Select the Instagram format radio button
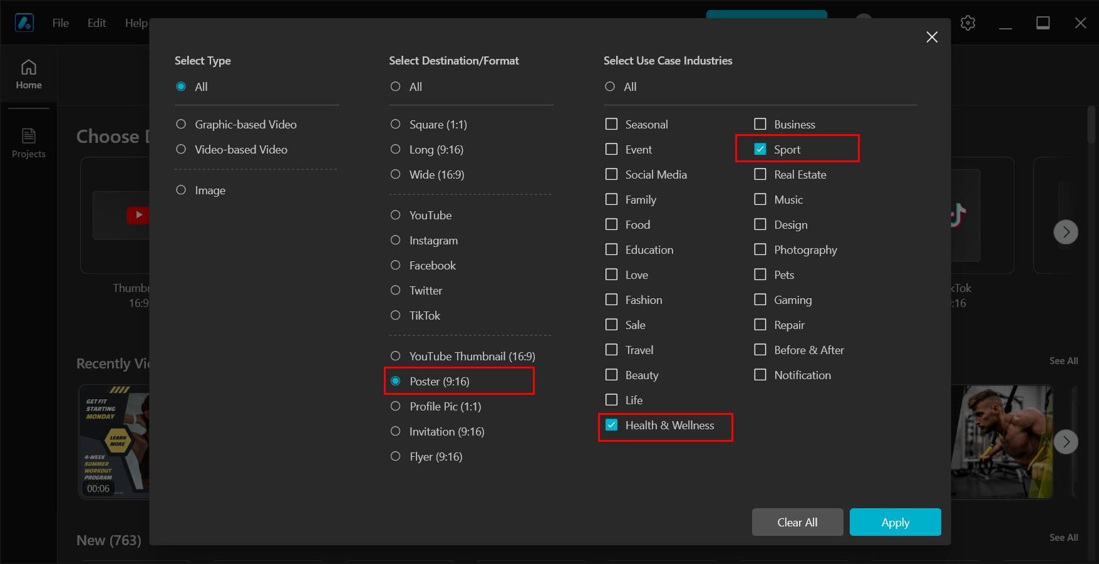 [x=396, y=240]
